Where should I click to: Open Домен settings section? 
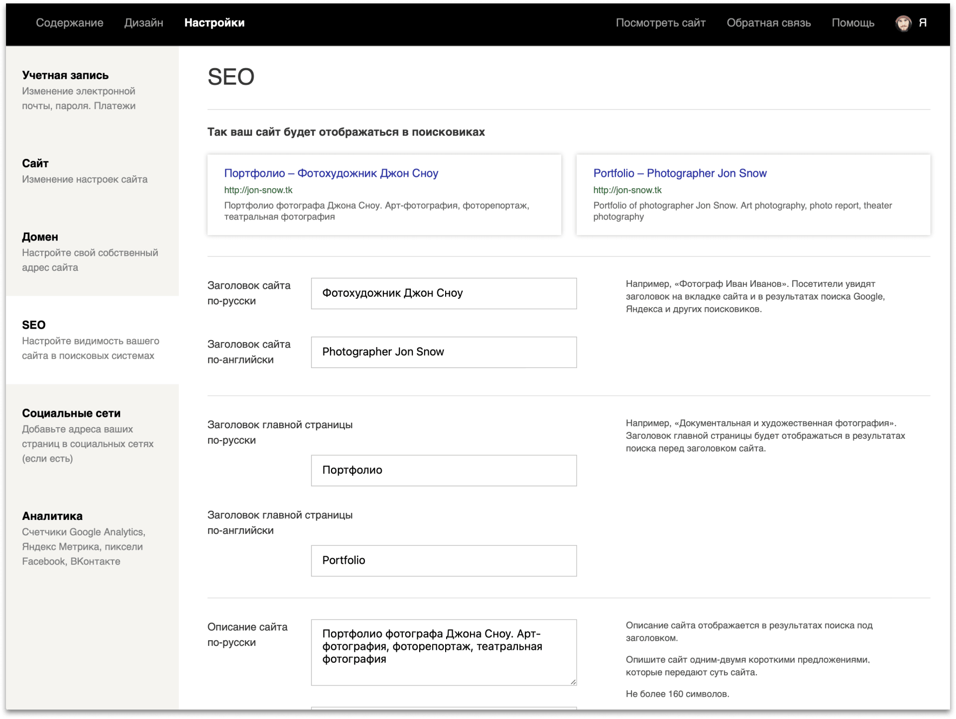[40, 237]
